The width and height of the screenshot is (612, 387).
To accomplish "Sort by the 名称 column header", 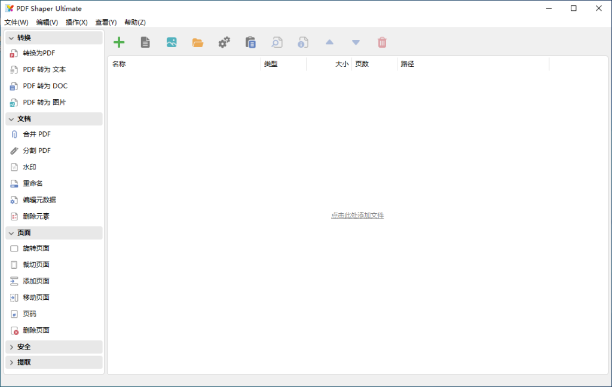I will click(x=184, y=64).
